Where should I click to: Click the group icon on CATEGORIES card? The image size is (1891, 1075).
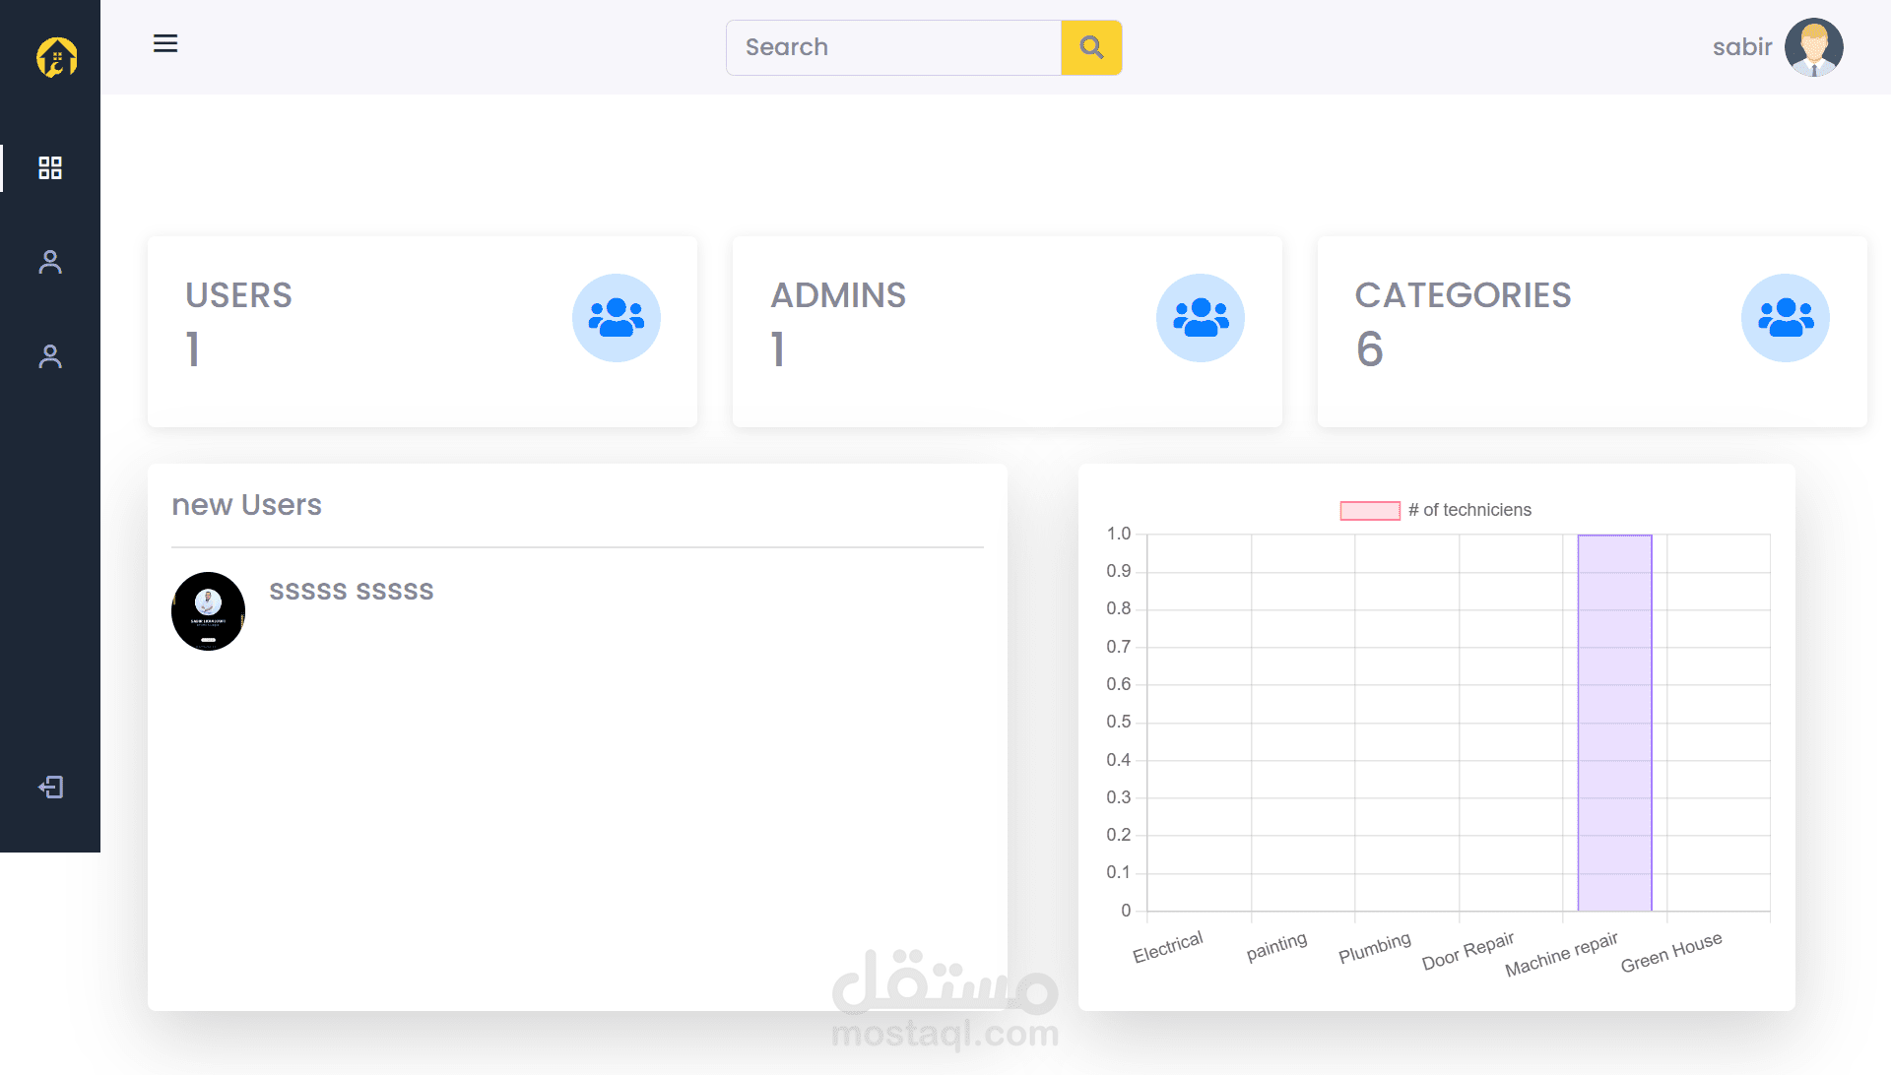(1785, 318)
